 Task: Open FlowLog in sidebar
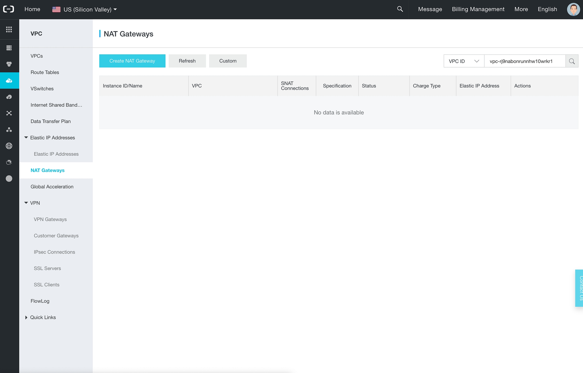pyautogui.click(x=40, y=301)
